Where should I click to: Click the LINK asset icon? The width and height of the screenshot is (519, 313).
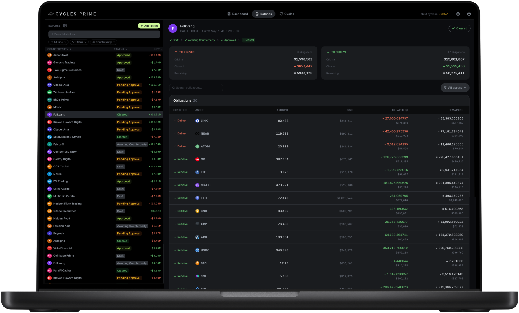(x=197, y=121)
